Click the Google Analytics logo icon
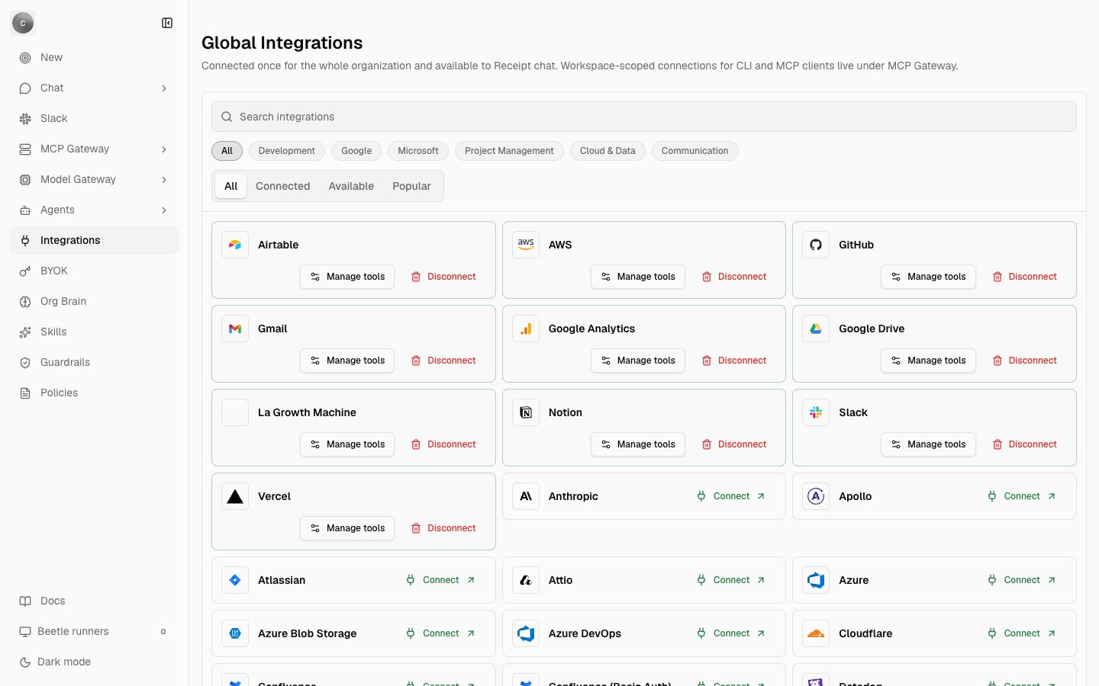 [x=526, y=329]
